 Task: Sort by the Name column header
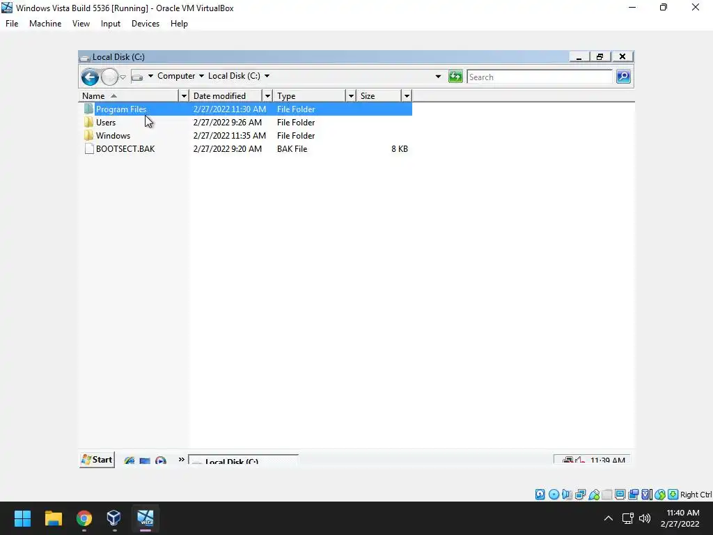tap(129, 96)
